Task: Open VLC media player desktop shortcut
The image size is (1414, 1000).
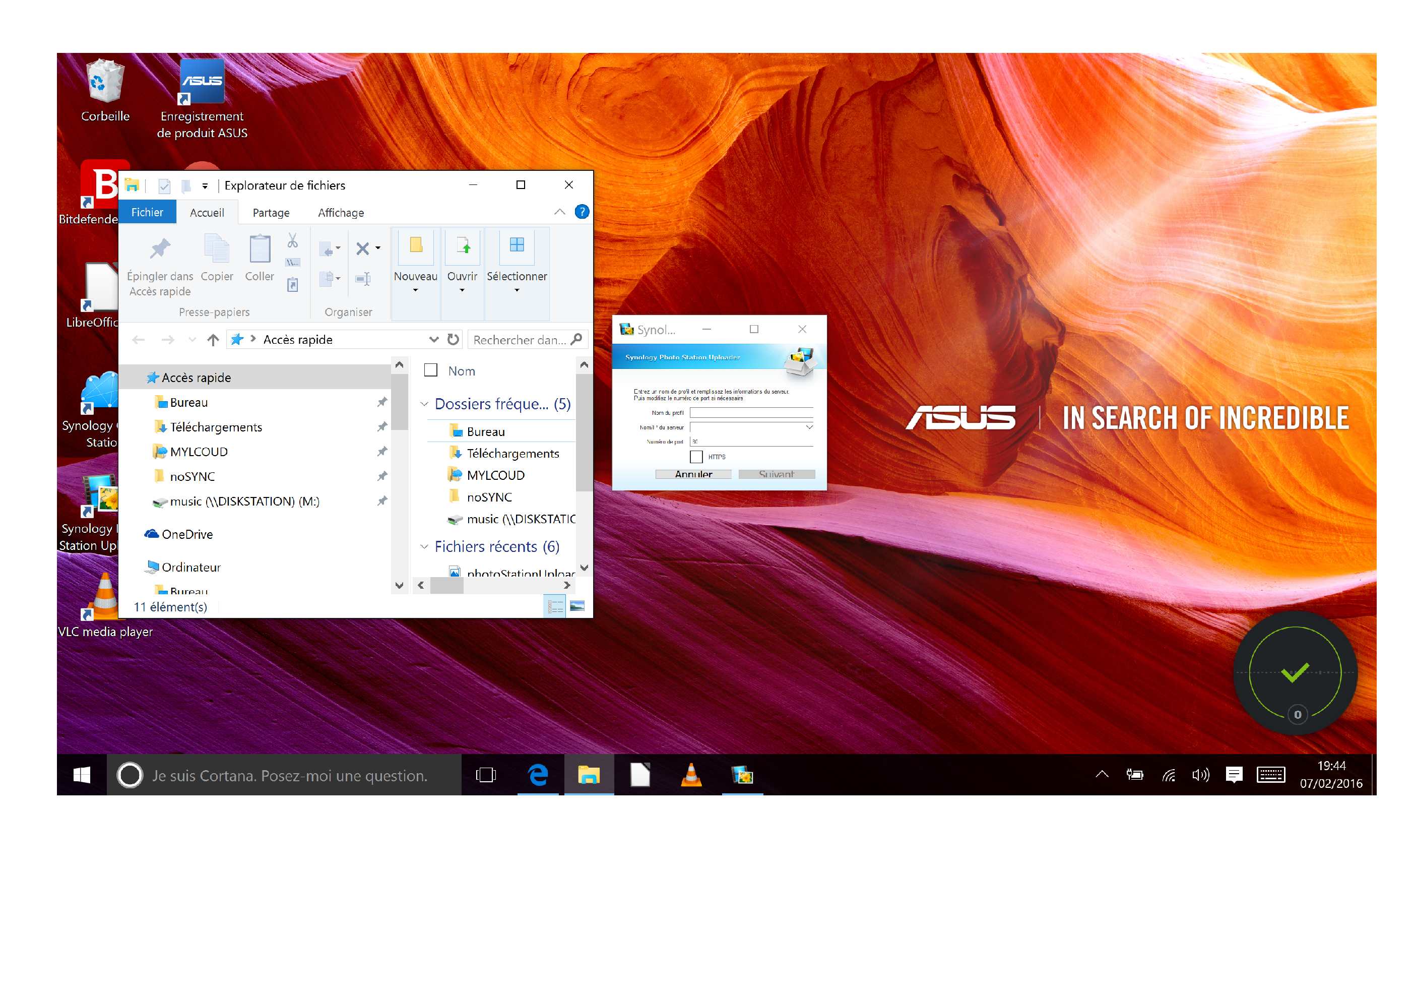Action: point(105,605)
